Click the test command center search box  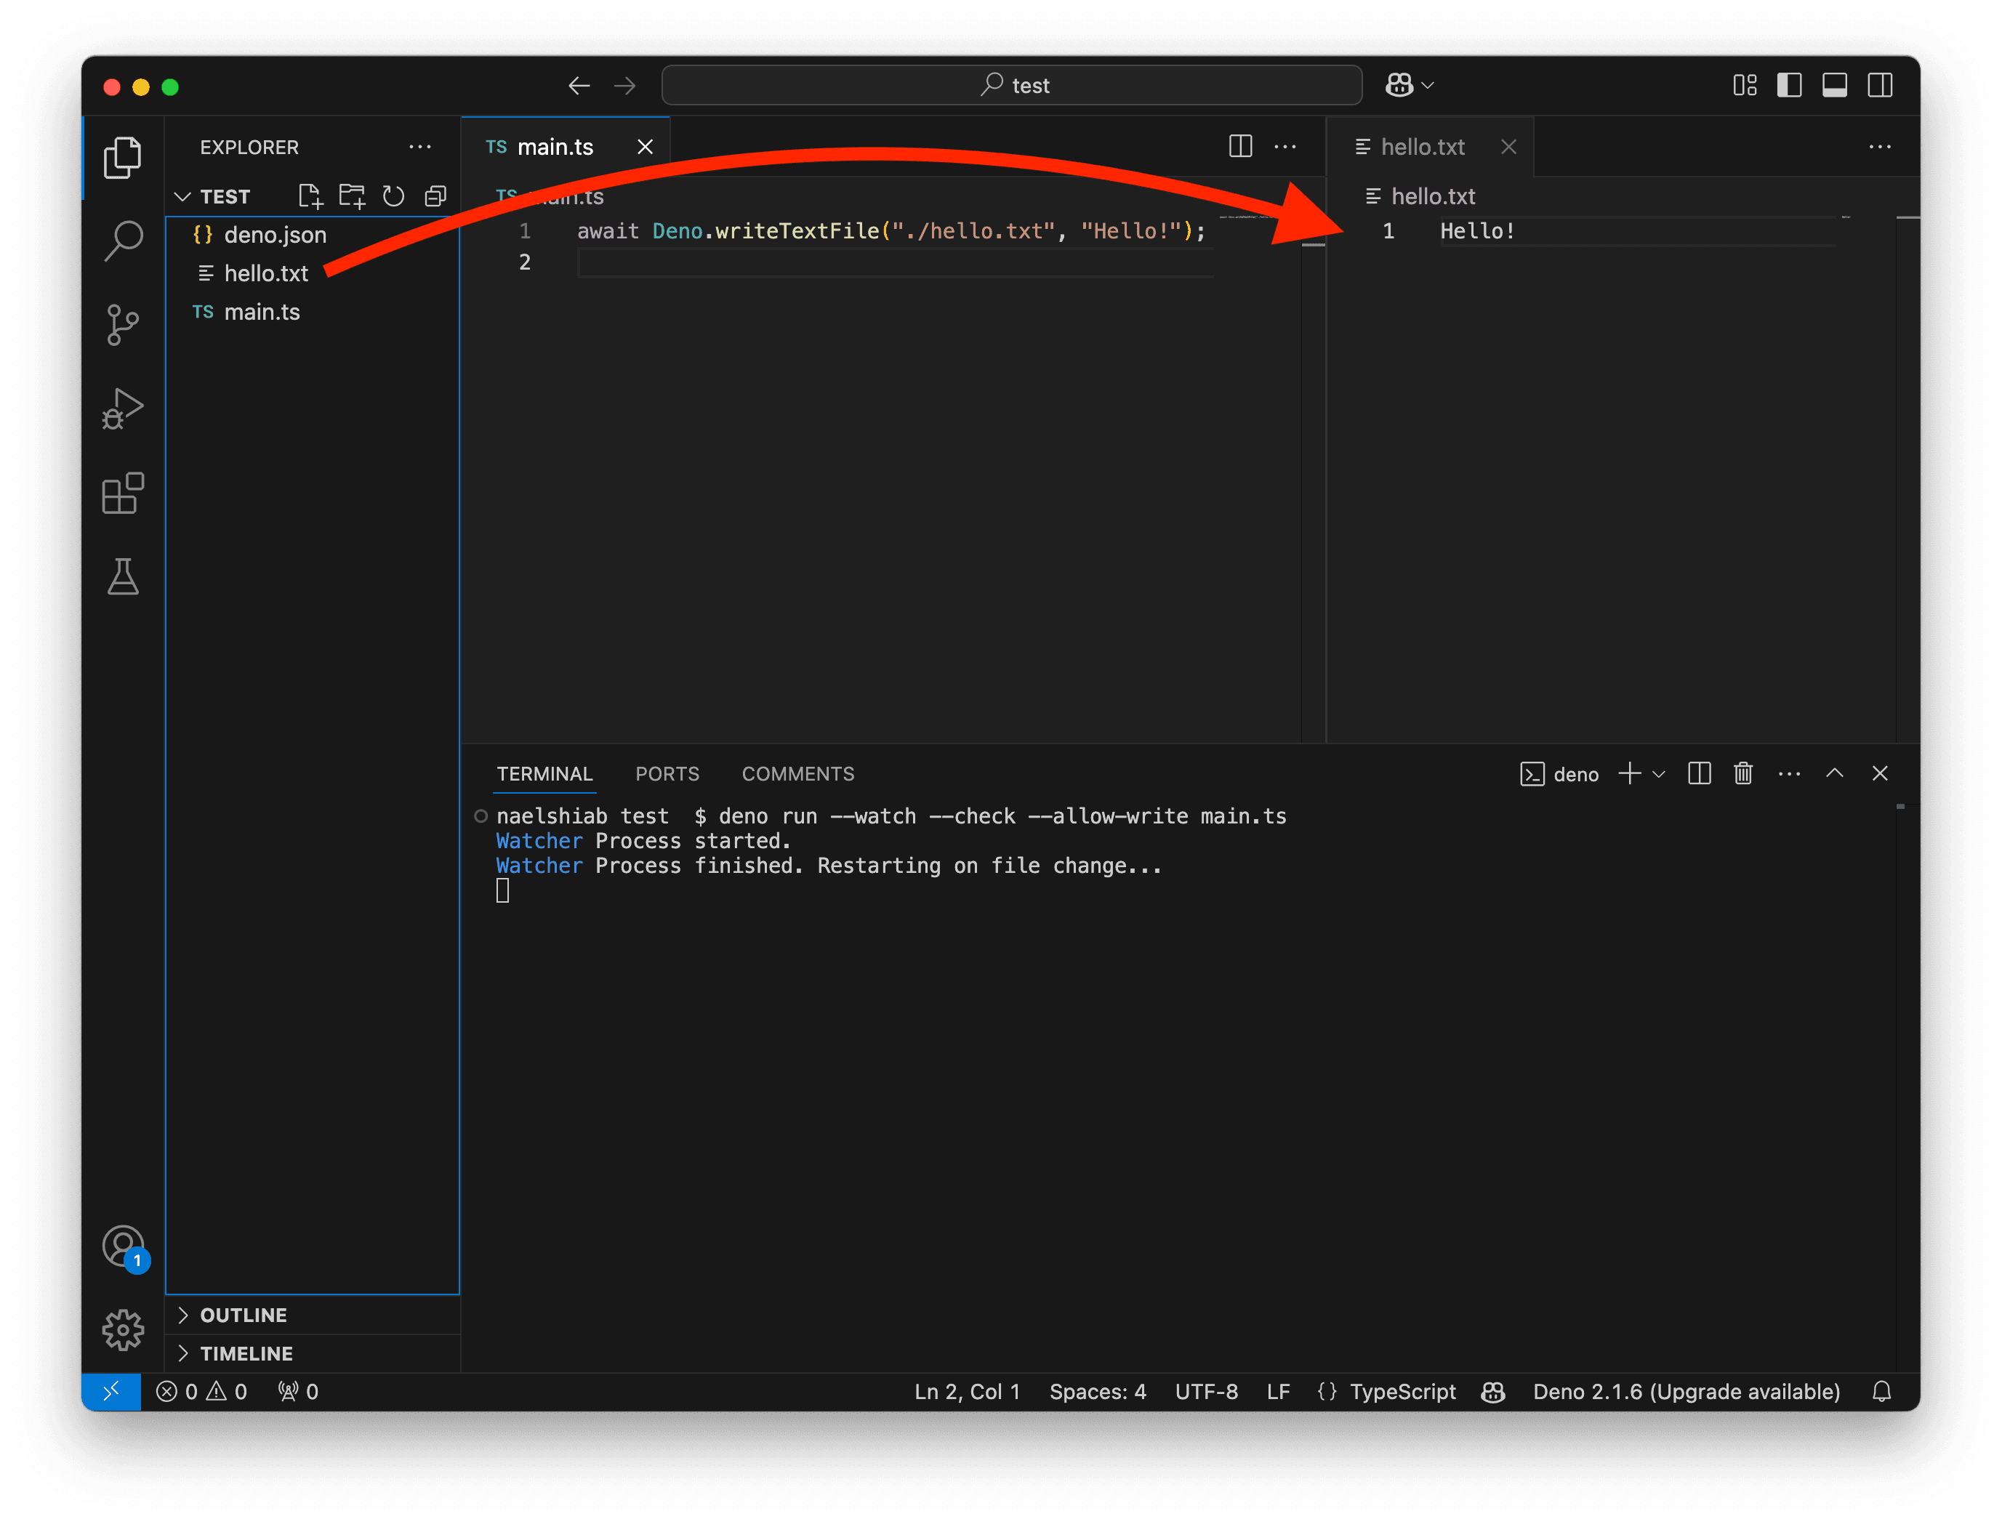1012,85
